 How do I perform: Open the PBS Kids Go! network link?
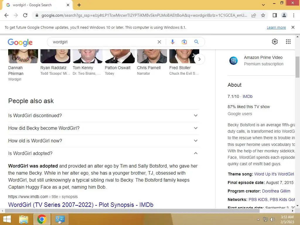coord(282,200)
